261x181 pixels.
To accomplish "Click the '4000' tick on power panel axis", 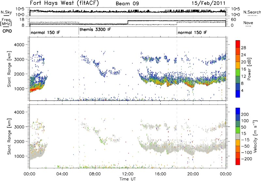I will (19, 45).
